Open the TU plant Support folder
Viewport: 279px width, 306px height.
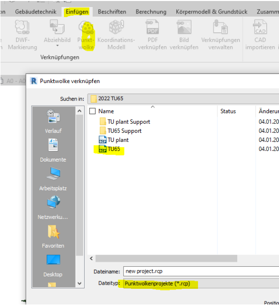(x=125, y=122)
